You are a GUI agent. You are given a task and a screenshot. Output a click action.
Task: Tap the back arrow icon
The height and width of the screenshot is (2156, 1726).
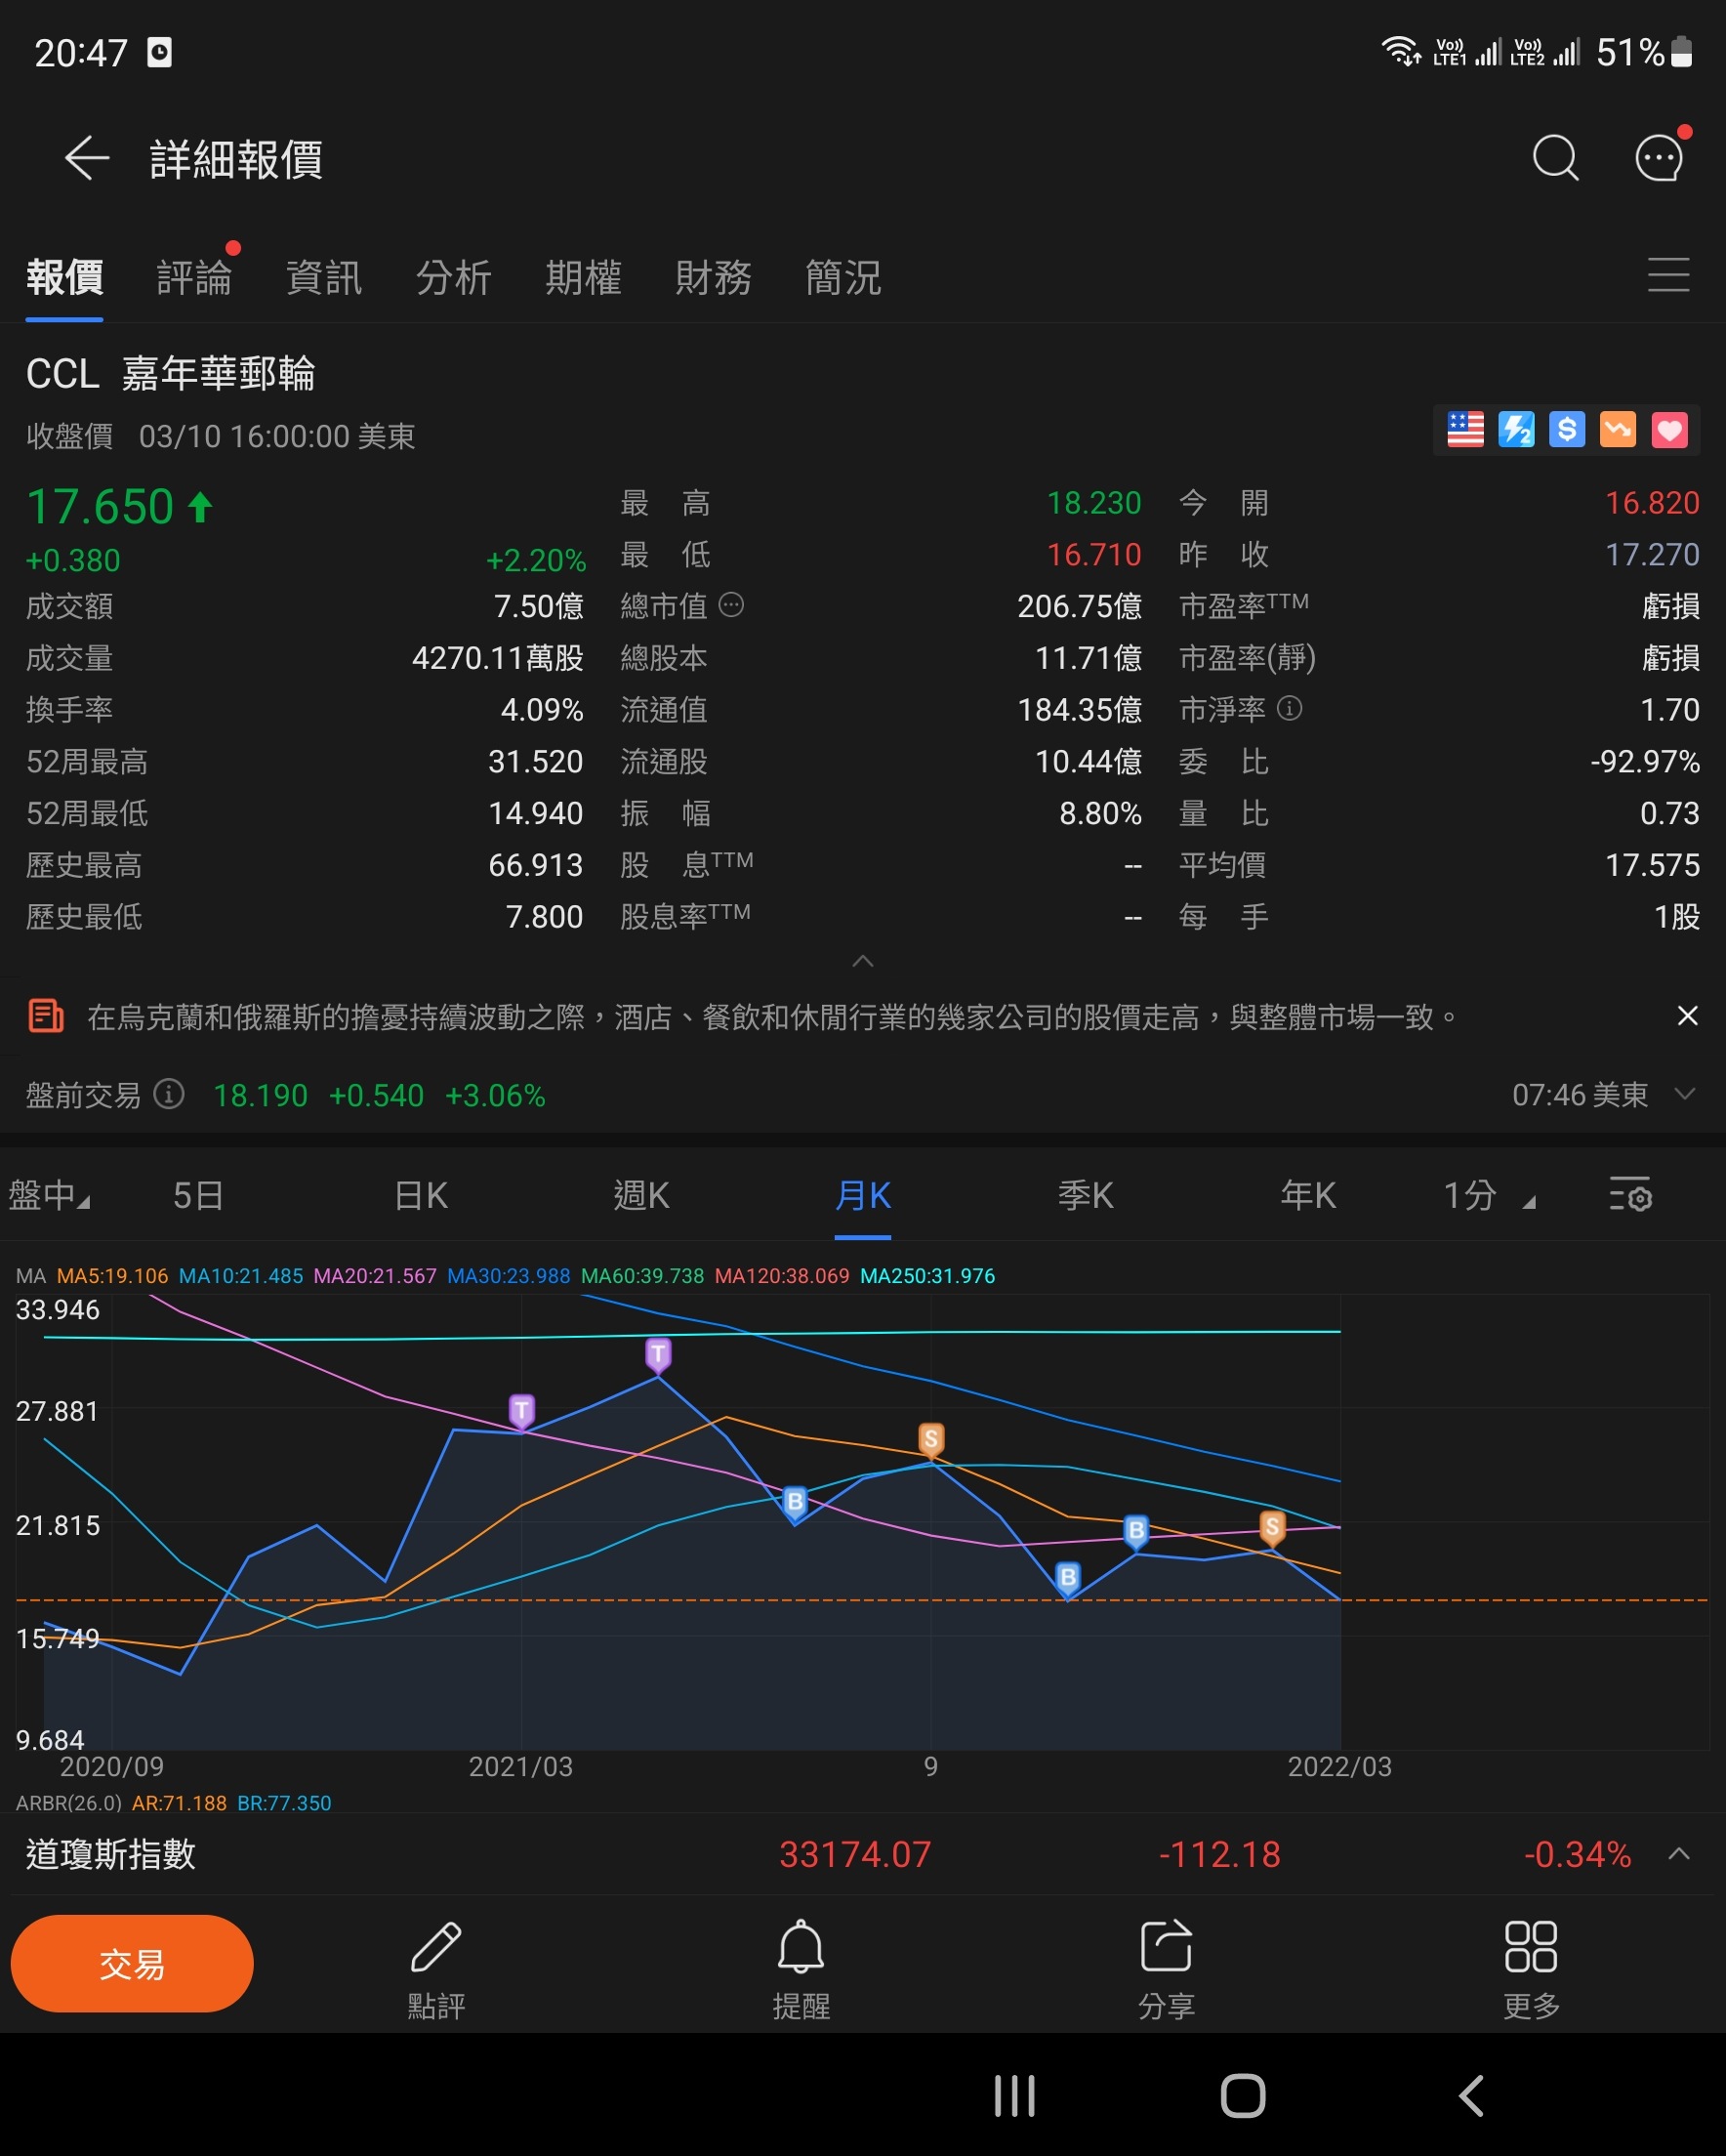[87, 158]
